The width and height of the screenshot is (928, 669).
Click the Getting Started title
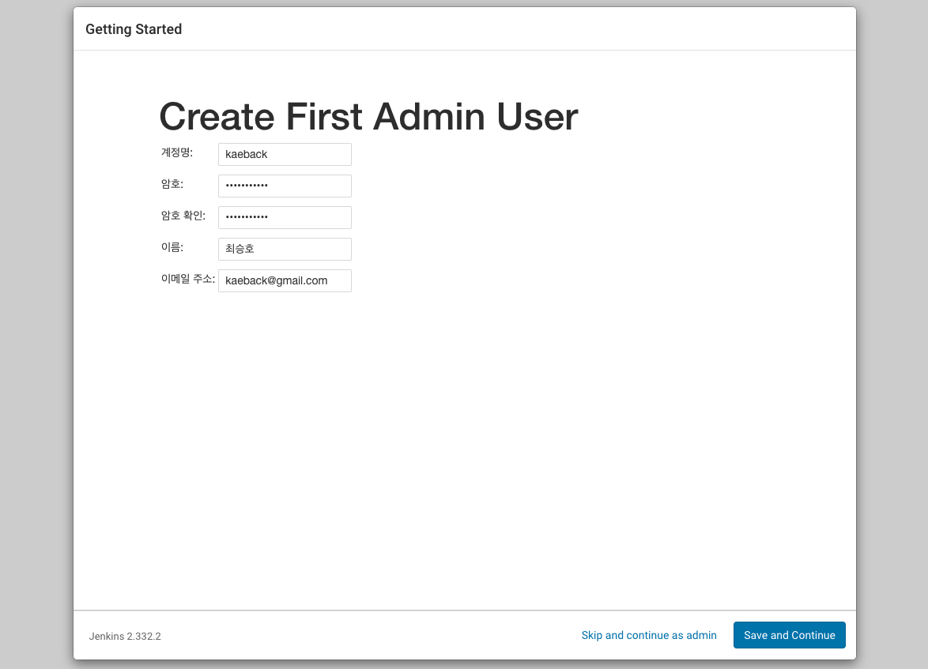click(134, 29)
